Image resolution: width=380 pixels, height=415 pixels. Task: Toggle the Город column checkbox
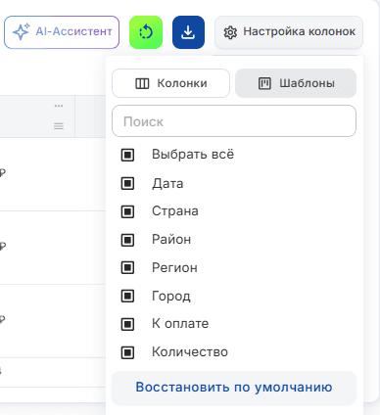click(x=127, y=297)
